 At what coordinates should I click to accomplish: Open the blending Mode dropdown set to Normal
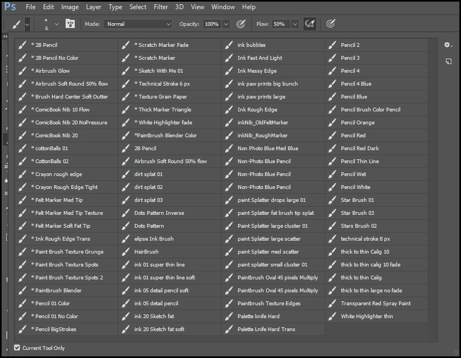click(138, 24)
